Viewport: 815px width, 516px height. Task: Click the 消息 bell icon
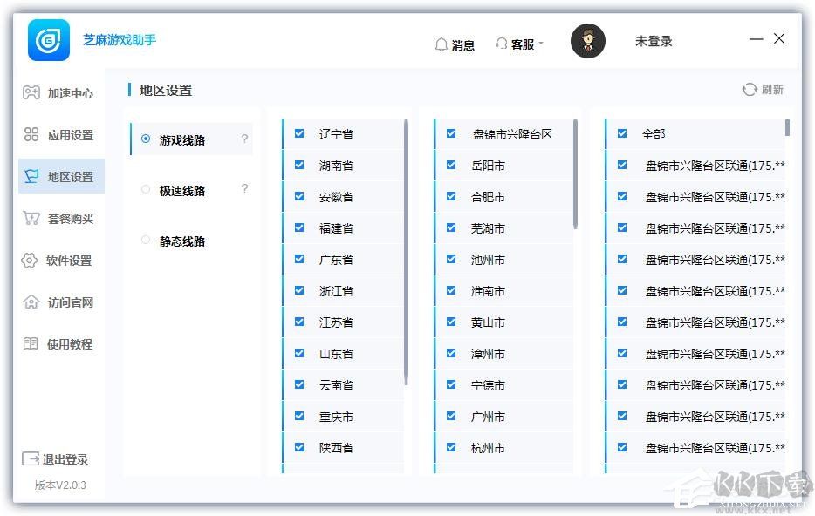[442, 44]
